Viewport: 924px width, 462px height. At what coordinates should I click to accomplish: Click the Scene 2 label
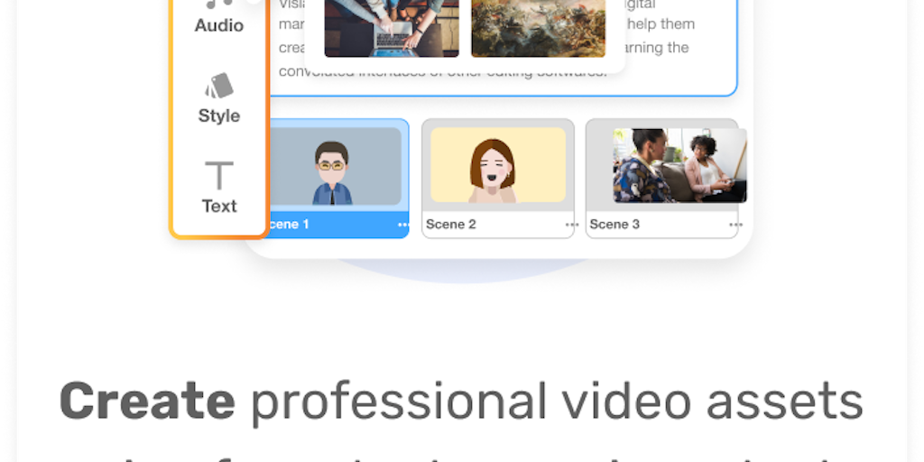pos(451,225)
